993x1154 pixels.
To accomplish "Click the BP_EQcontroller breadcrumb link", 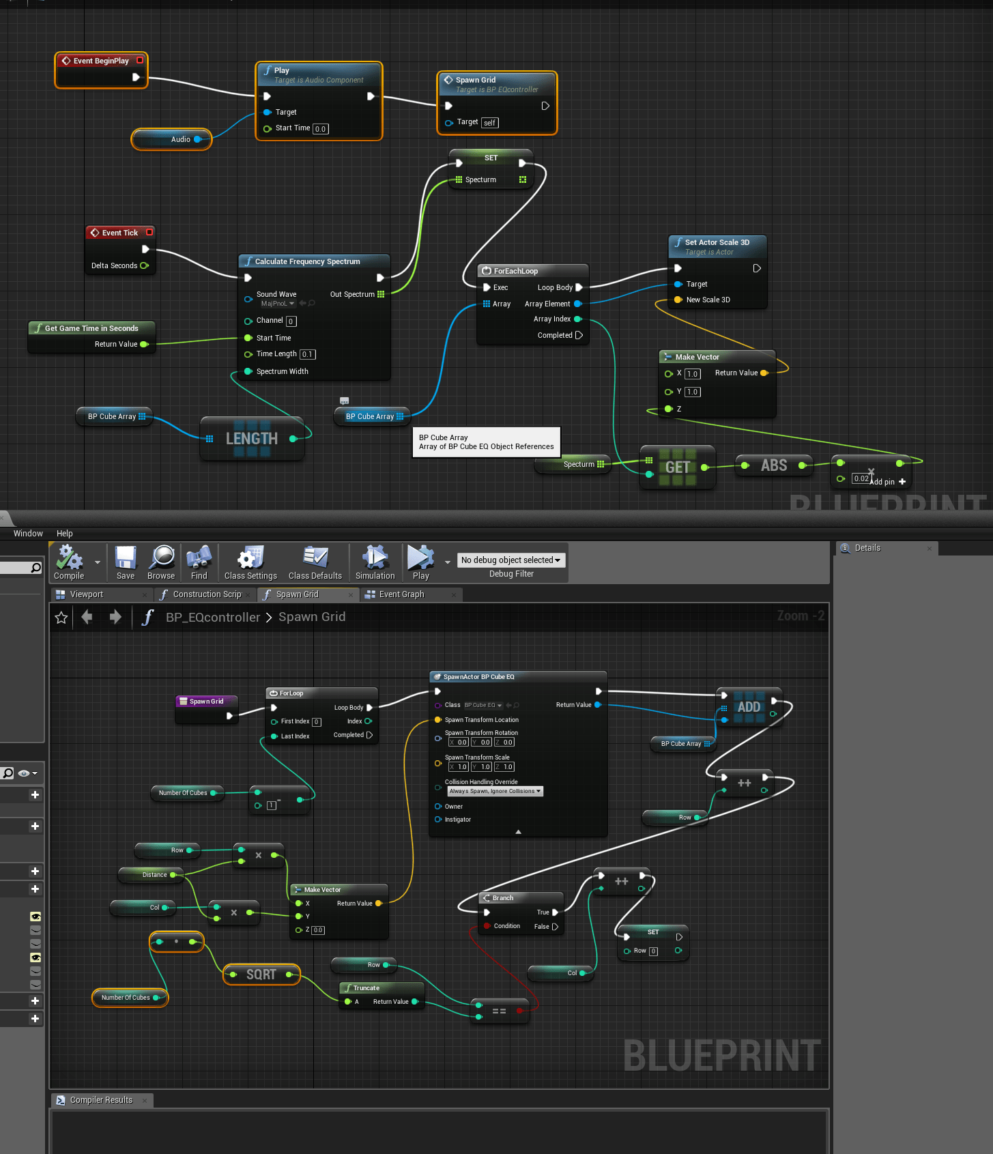I will click(213, 618).
